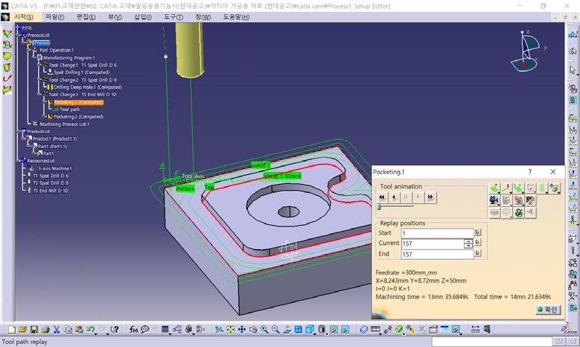Click the Print icon in bottom toolbar

click(46, 329)
